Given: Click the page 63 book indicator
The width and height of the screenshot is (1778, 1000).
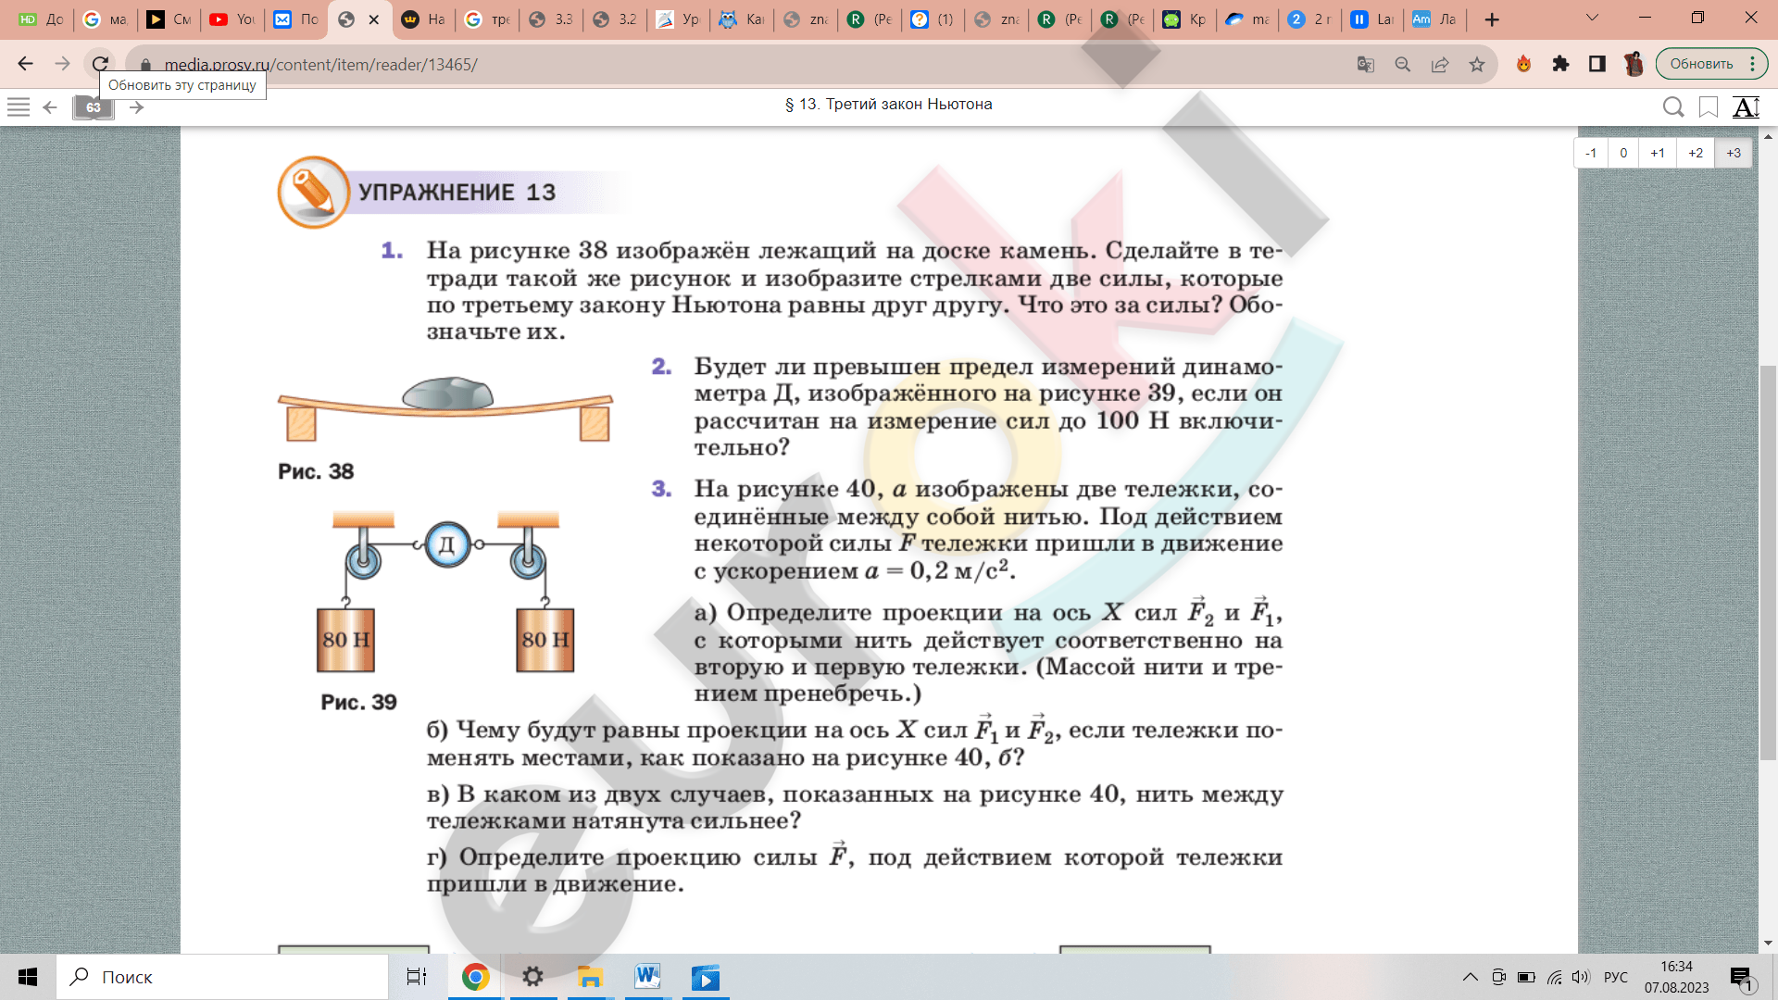Looking at the screenshot, I should tap(94, 107).
